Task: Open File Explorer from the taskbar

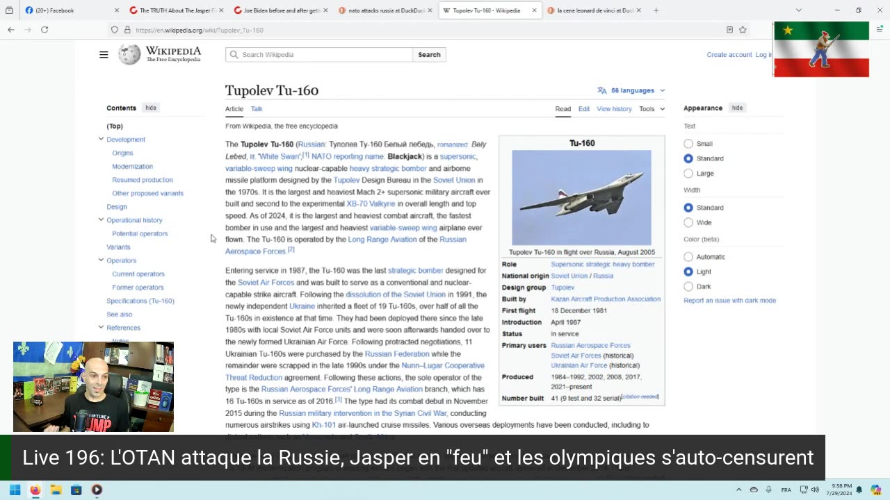Action: click(56, 490)
